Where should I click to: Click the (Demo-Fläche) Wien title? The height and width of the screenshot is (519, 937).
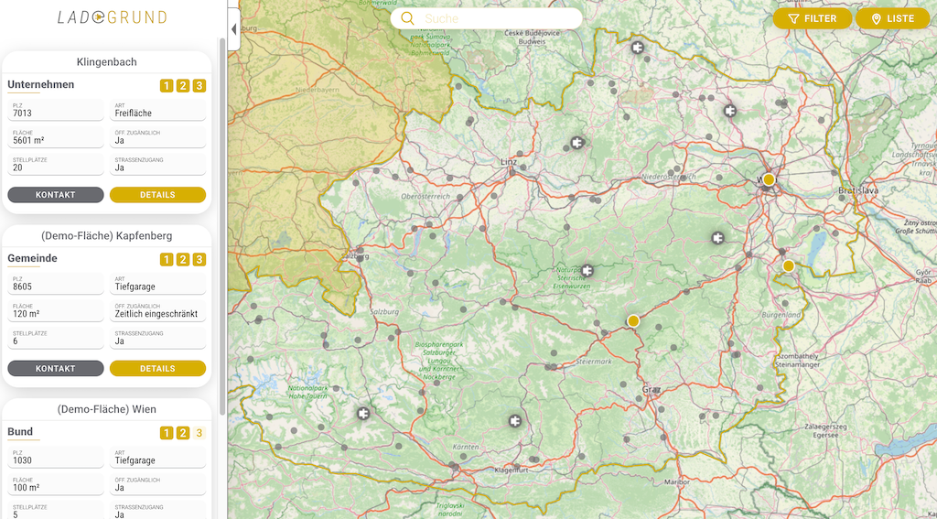point(107,409)
